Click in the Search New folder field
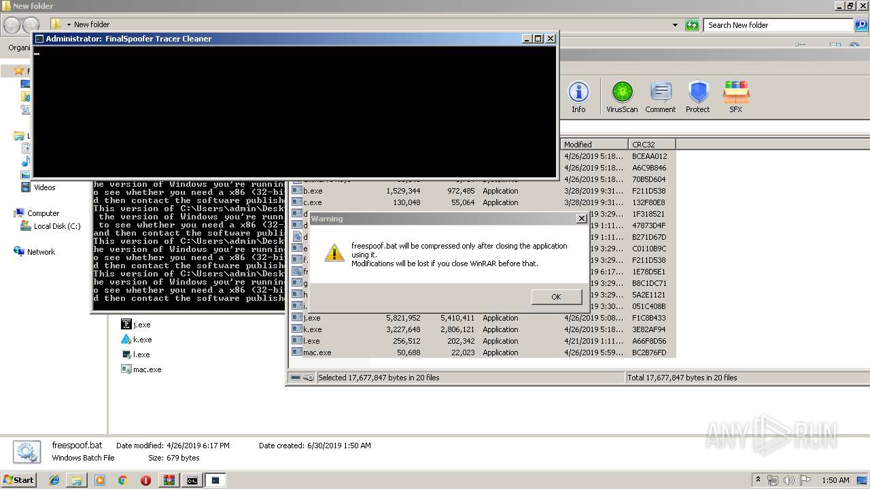Viewport: 870px width, 489px height. [778, 25]
